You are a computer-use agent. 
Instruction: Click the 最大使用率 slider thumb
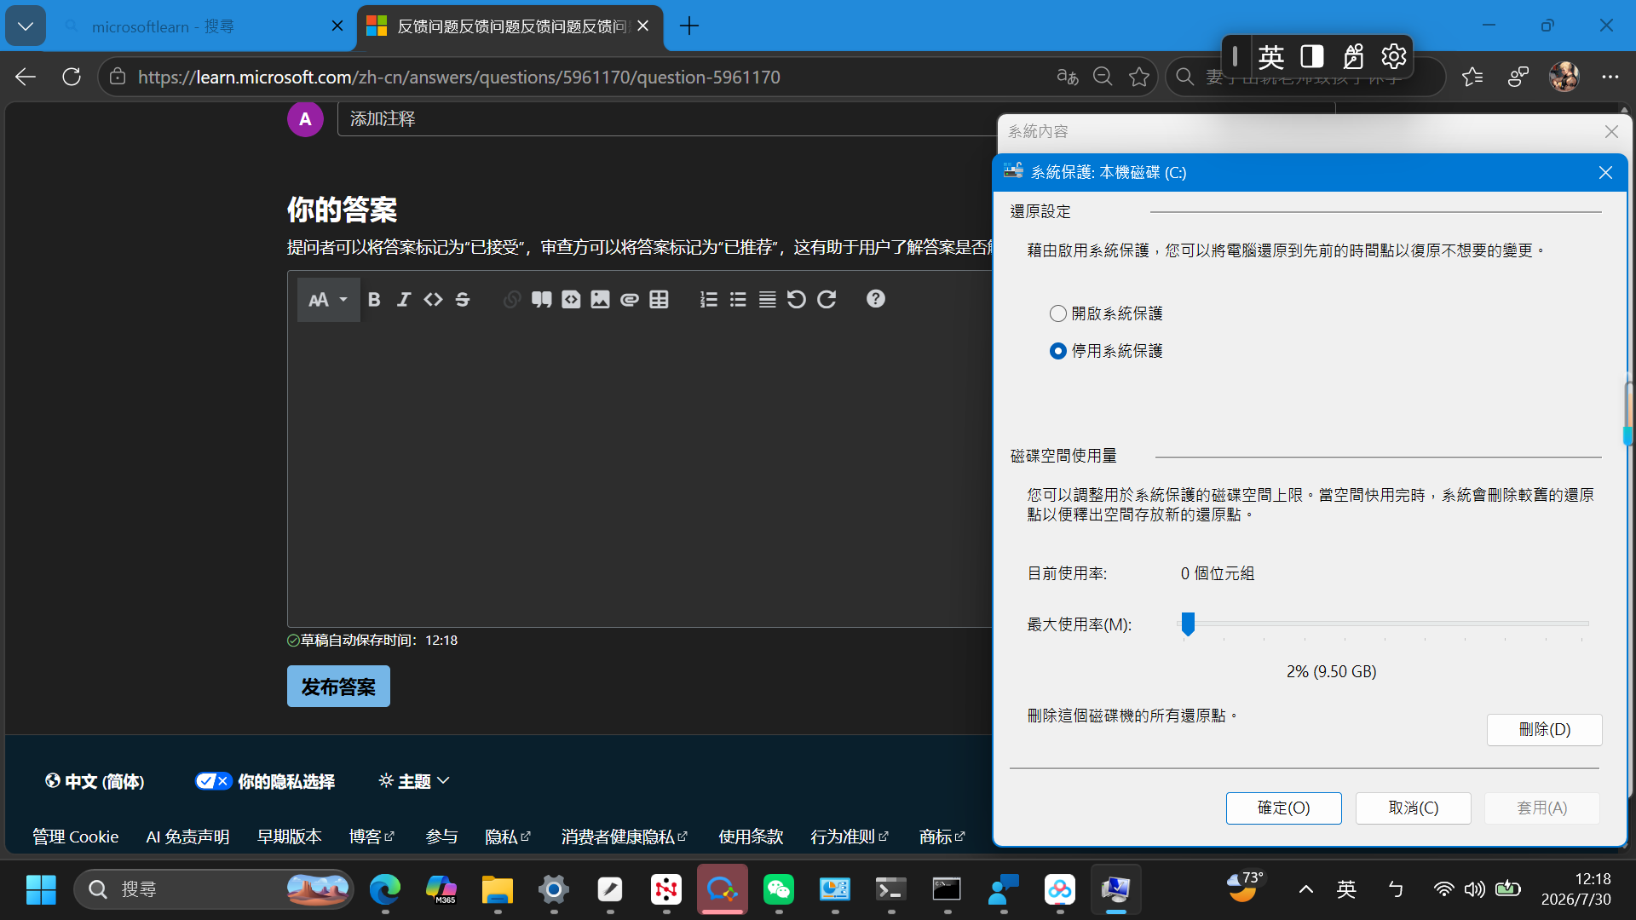[x=1188, y=624]
